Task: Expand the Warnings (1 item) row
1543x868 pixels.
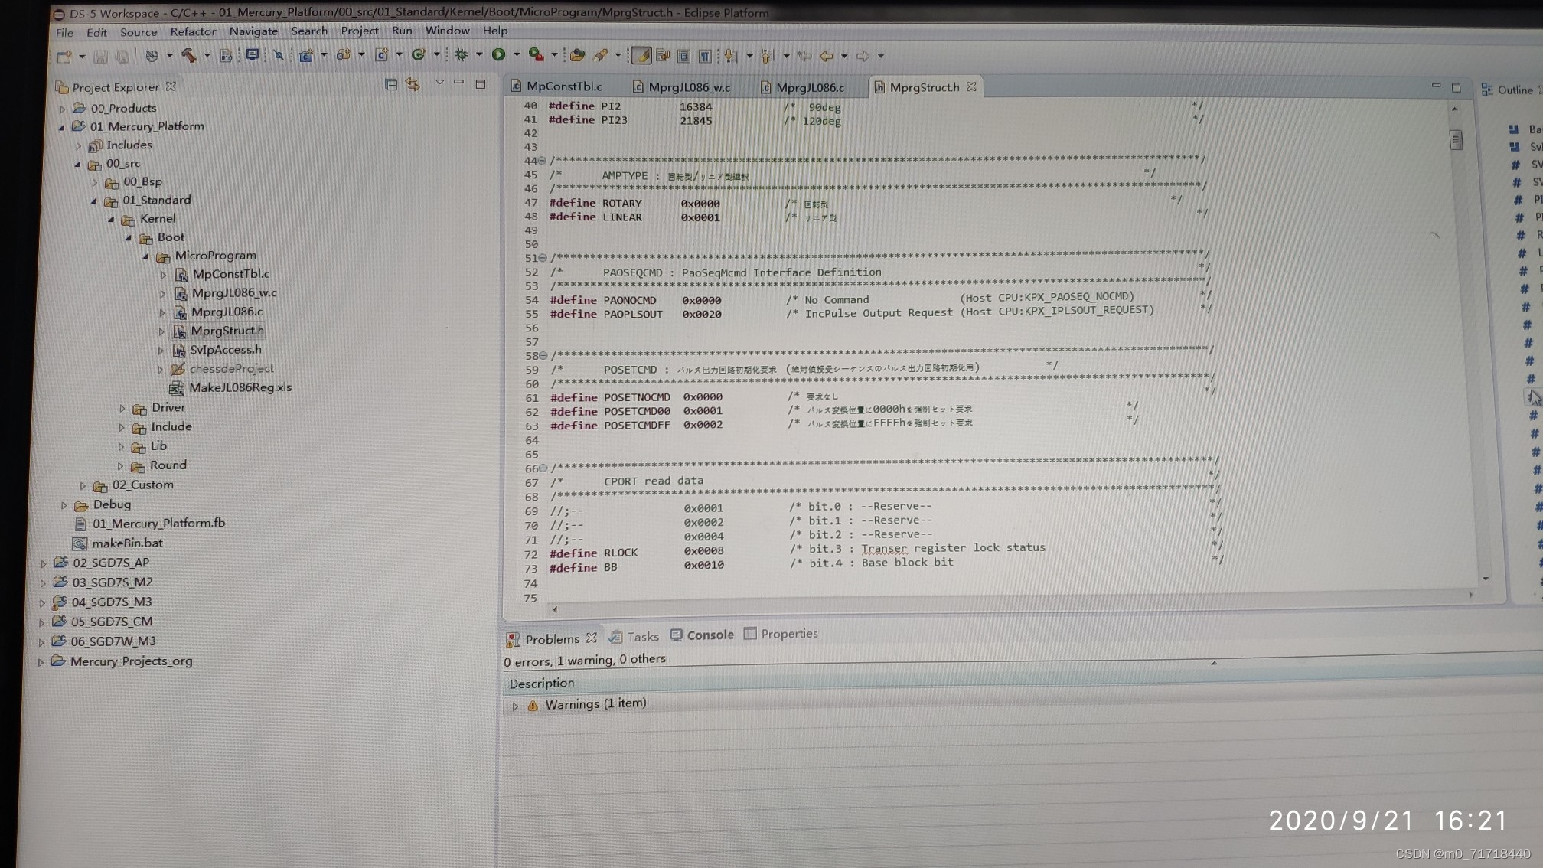Action: click(x=515, y=706)
